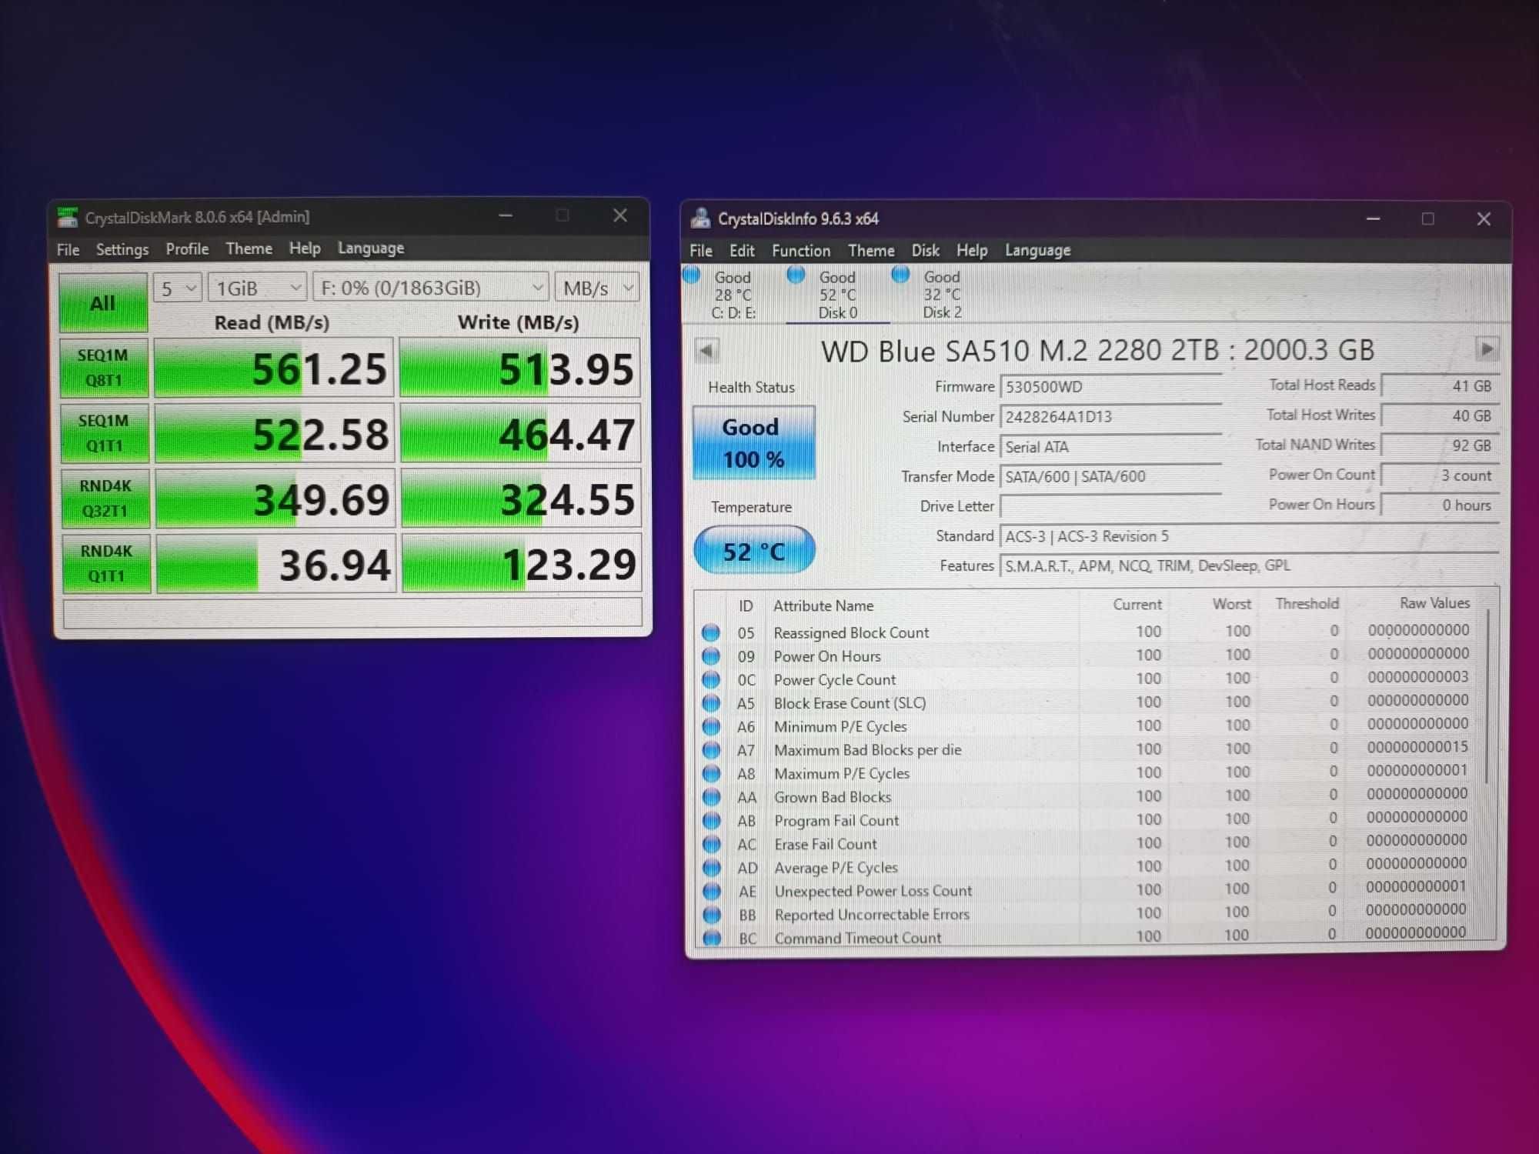Image resolution: width=1539 pixels, height=1154 pixels.
Task: Open CrystalDiskInfo Help menu
Action: [x=972, y=250]
